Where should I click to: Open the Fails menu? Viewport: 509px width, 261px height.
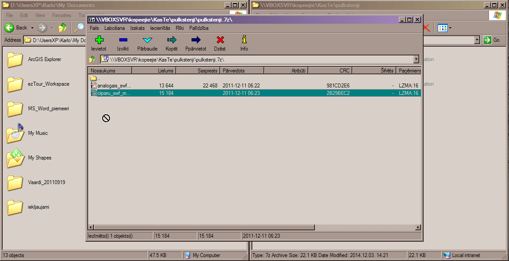[95, 28]
